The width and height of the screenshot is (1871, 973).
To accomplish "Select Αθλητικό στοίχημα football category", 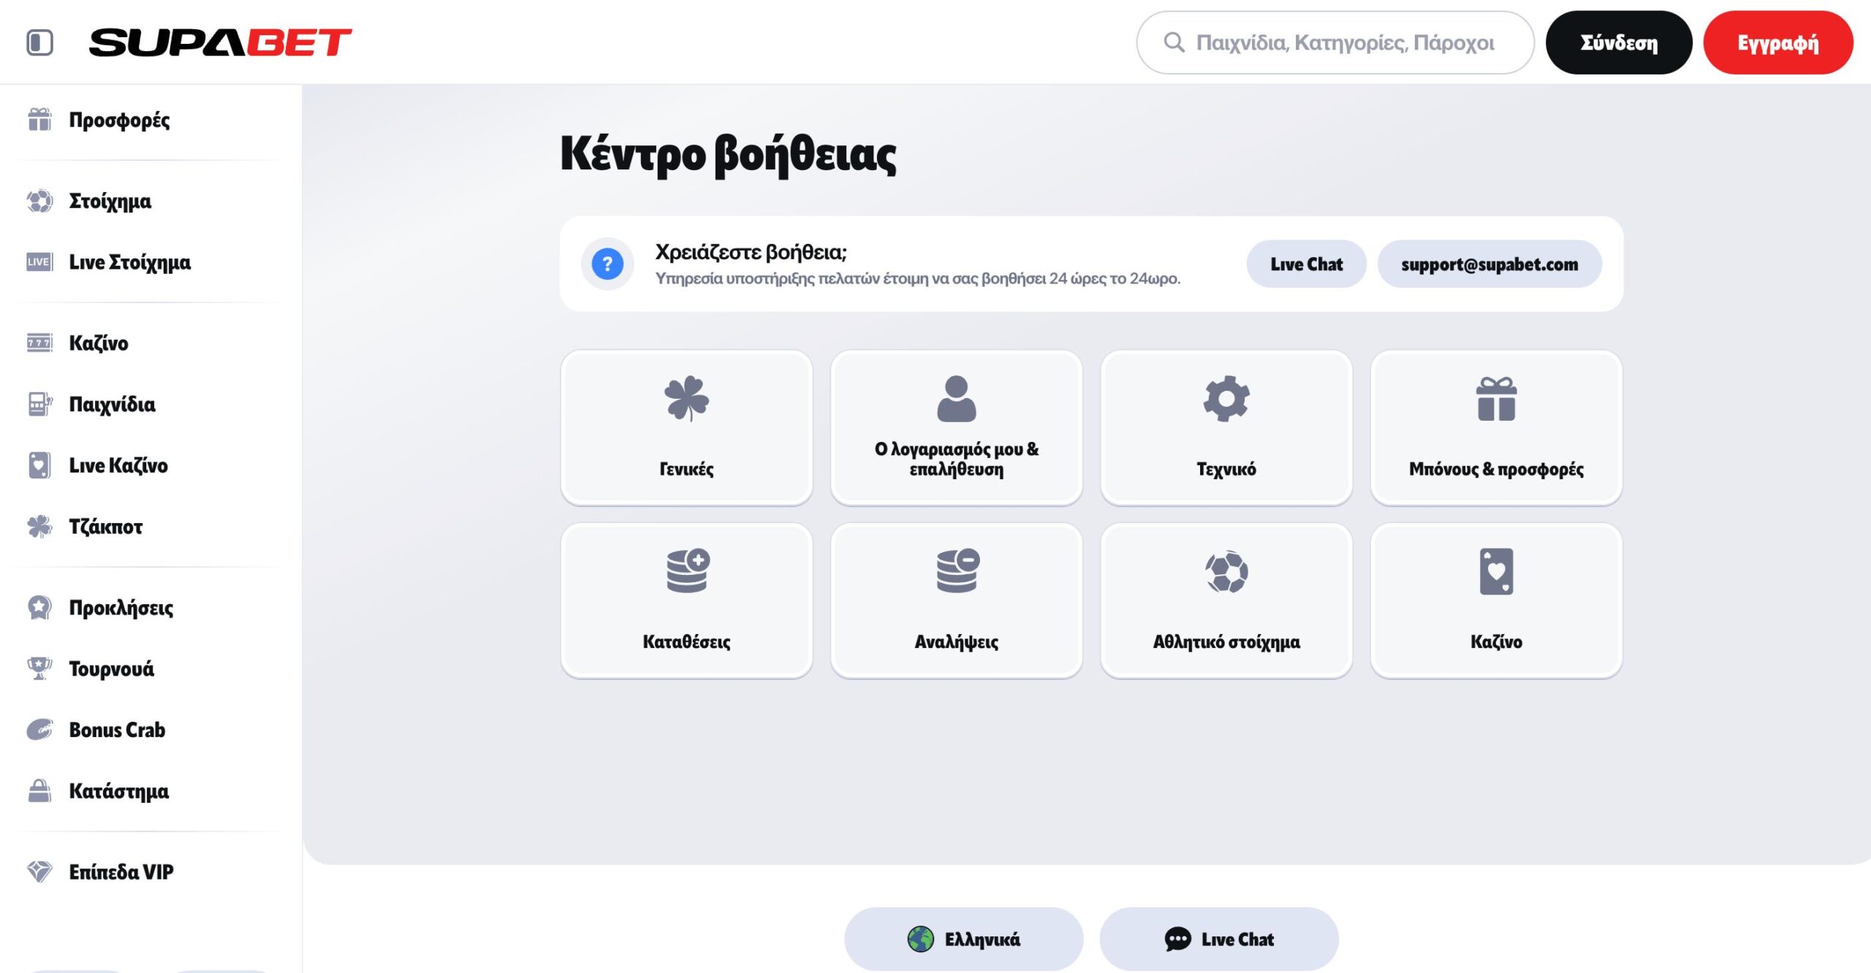I will tap(1226, 600).
